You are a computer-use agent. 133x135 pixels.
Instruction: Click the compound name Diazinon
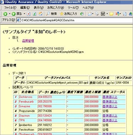(25, 116)
